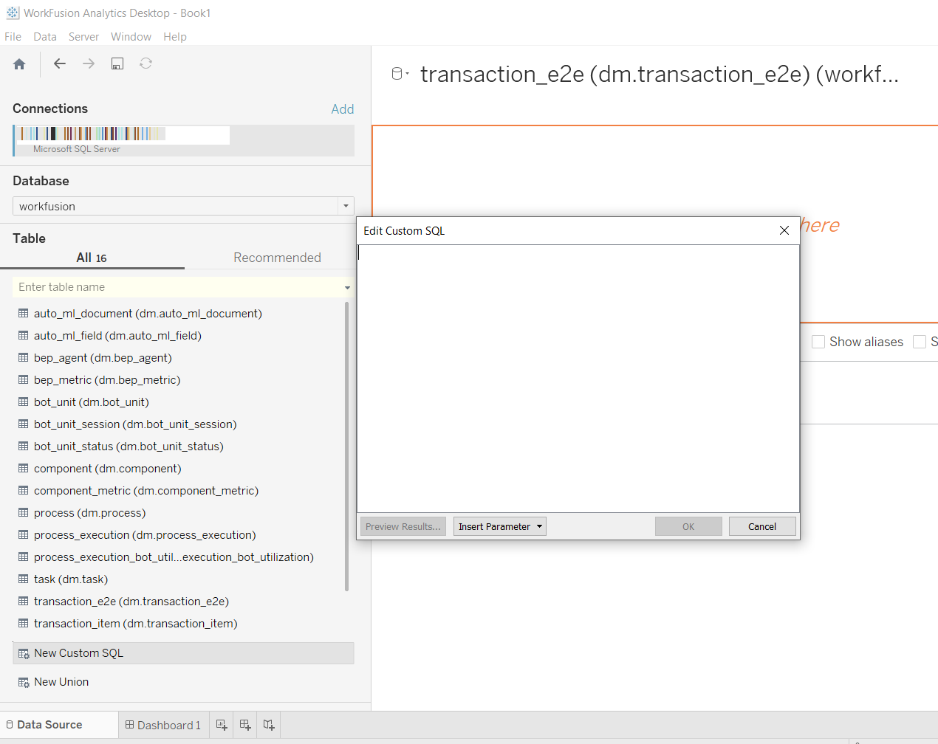This screenshot has width=938, height=744.
Task: Save the workbook with the disk icon
Action: click(117, 63)
